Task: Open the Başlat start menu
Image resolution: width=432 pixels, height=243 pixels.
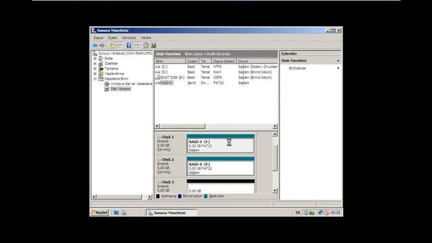Action: point(99,213)
